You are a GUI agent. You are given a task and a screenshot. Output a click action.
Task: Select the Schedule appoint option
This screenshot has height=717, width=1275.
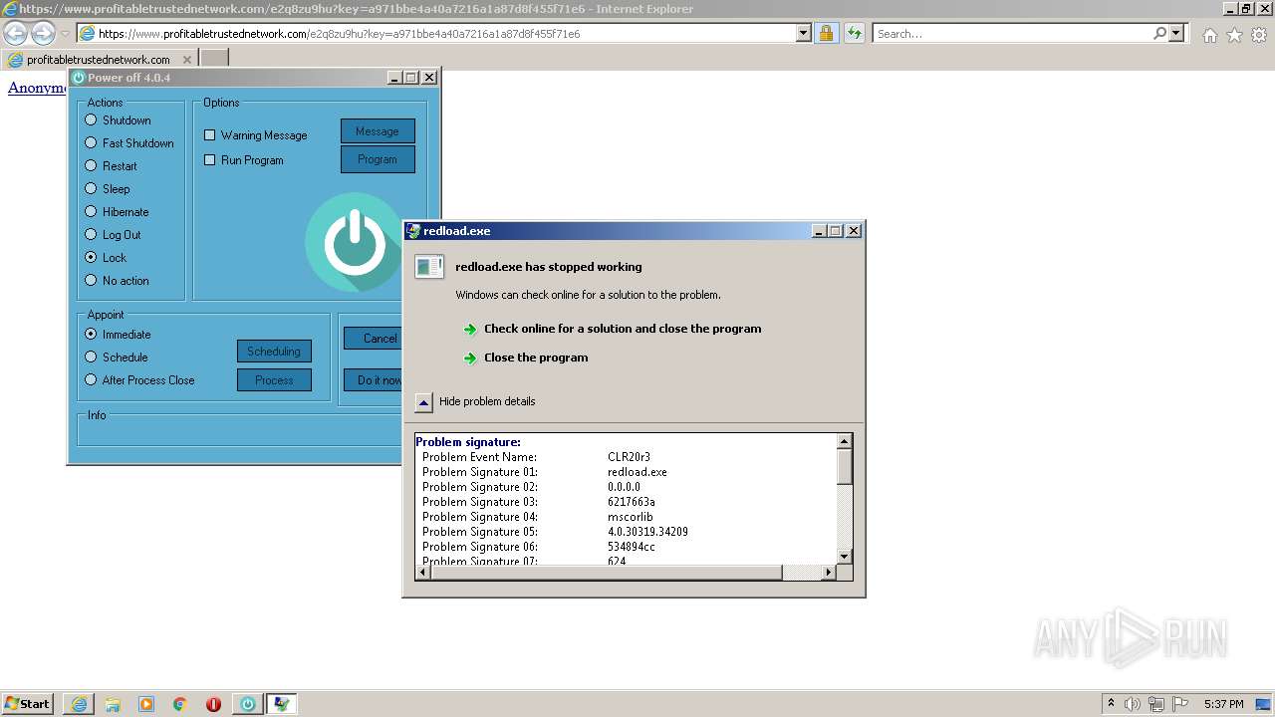(x=91, y=358)
